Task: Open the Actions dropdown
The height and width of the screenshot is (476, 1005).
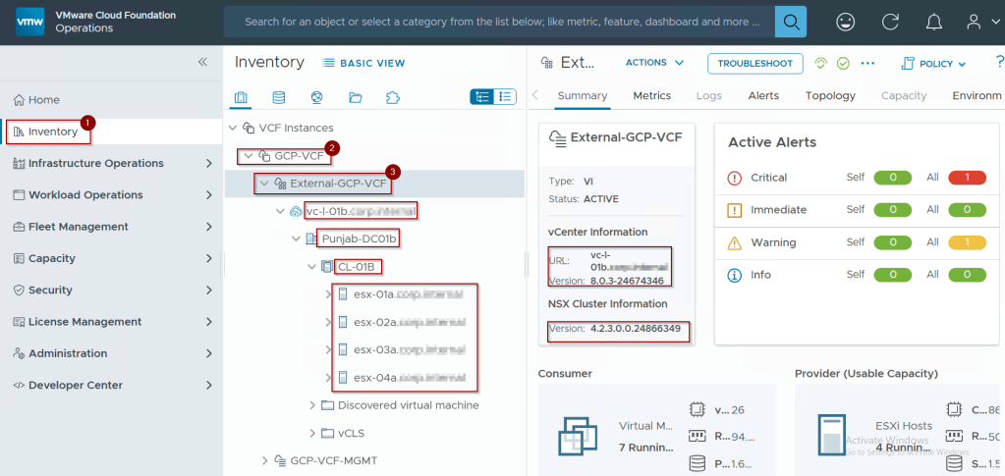Action: 654,63
